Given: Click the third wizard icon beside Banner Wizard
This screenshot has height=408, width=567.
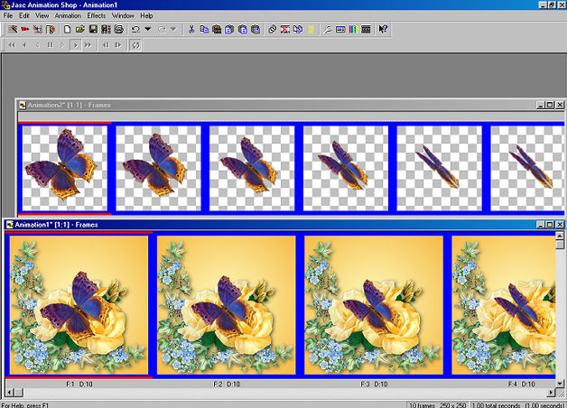Looking at the screenshot, I should 38,29.
